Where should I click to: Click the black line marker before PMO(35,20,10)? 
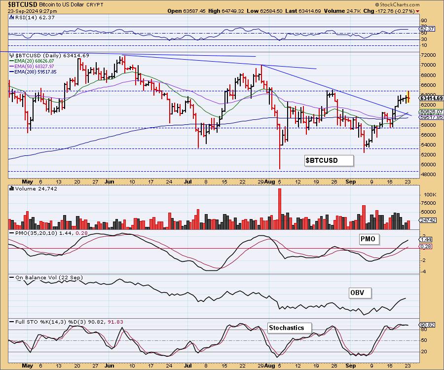[12, 233]
